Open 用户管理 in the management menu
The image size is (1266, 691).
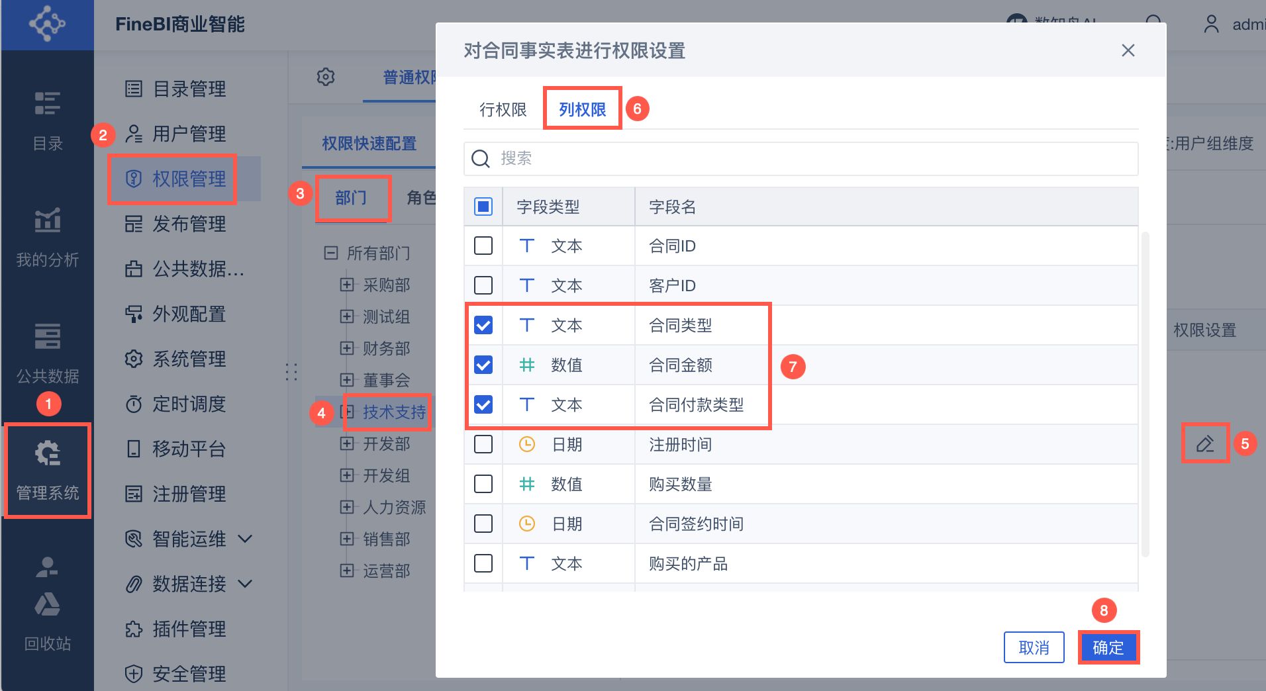(189, 134)
